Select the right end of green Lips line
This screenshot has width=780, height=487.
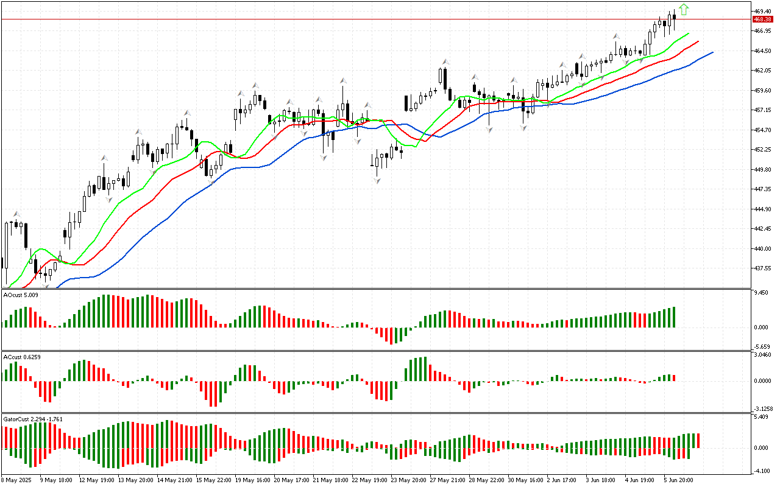[688, 33]
